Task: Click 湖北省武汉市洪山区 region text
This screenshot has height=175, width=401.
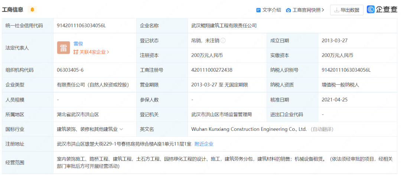Action: pyautogui.click(x=78, y=114)
